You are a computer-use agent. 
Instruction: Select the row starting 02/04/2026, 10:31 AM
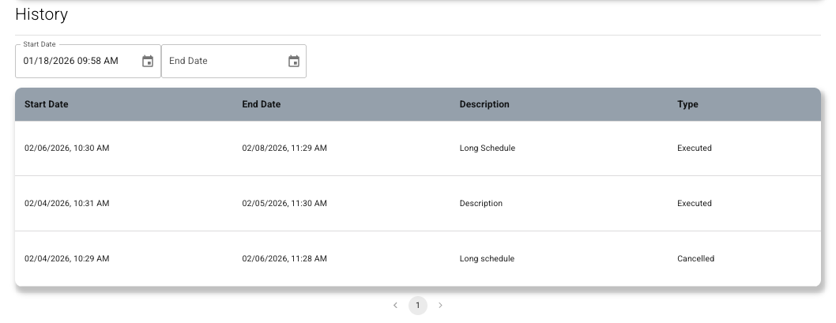[x=67, y=204]
